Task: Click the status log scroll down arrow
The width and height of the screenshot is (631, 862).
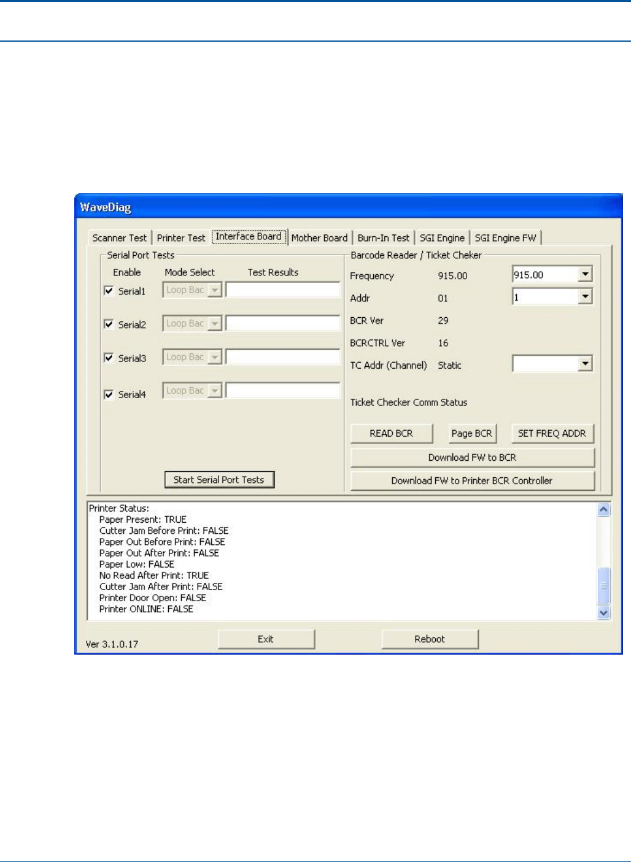Action: pyautogui.click(x=603, y=612)
